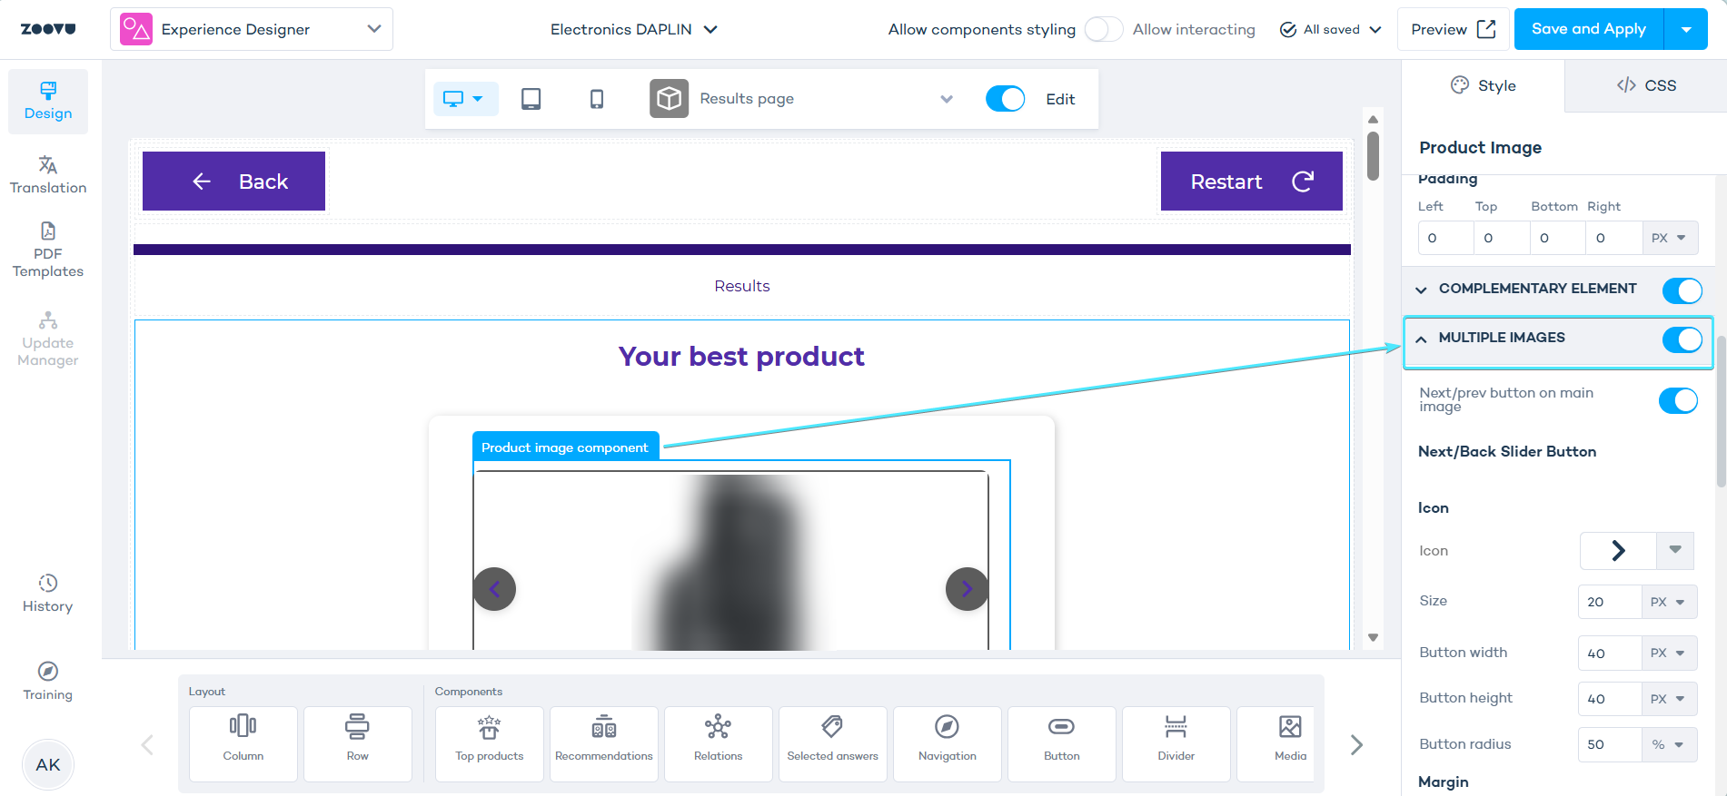
Task: Disable Next/prev button on main image
Action: click(x=1677, y=400)
